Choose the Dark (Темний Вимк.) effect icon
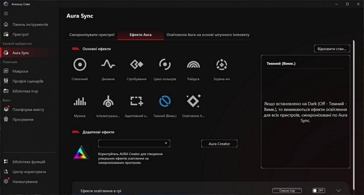The width and height of the screenshot is (364, 195). 165,101
